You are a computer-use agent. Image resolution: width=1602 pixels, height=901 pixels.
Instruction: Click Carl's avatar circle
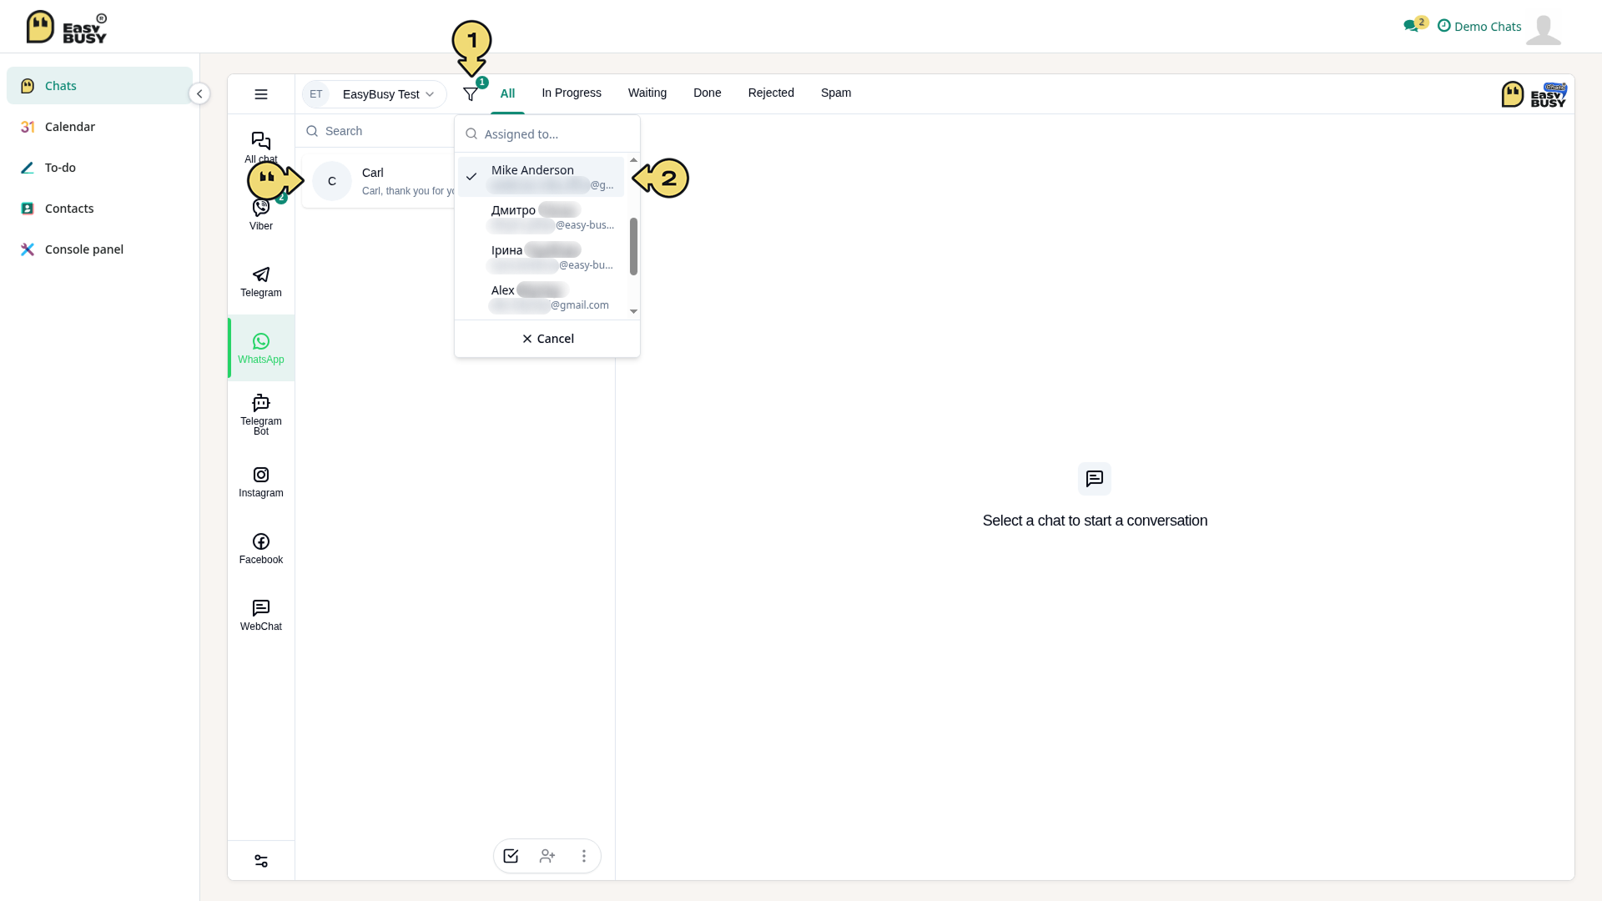pyautogui.click(x=332, y=181)
